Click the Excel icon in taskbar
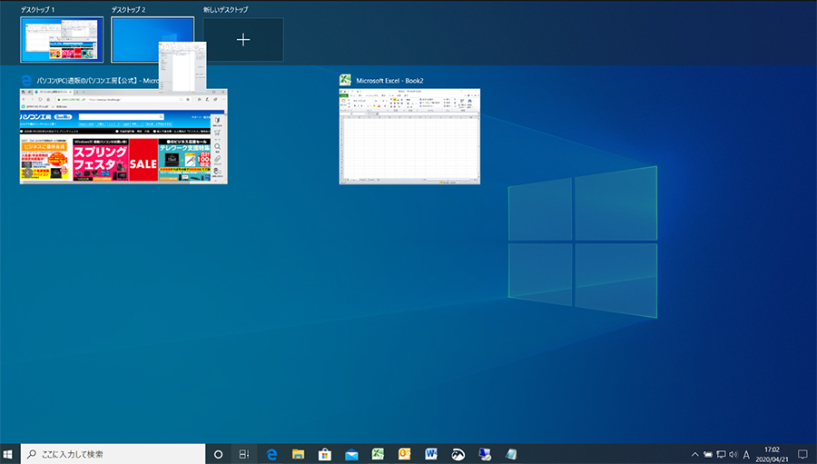Screen dimensions: 817x464 (378, 453)
